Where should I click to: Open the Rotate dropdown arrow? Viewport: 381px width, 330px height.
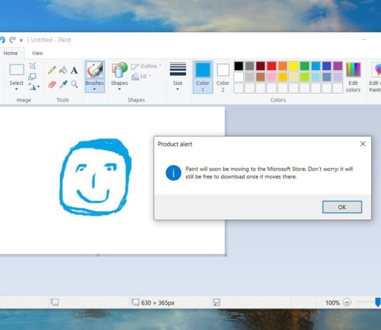point(39,87)
